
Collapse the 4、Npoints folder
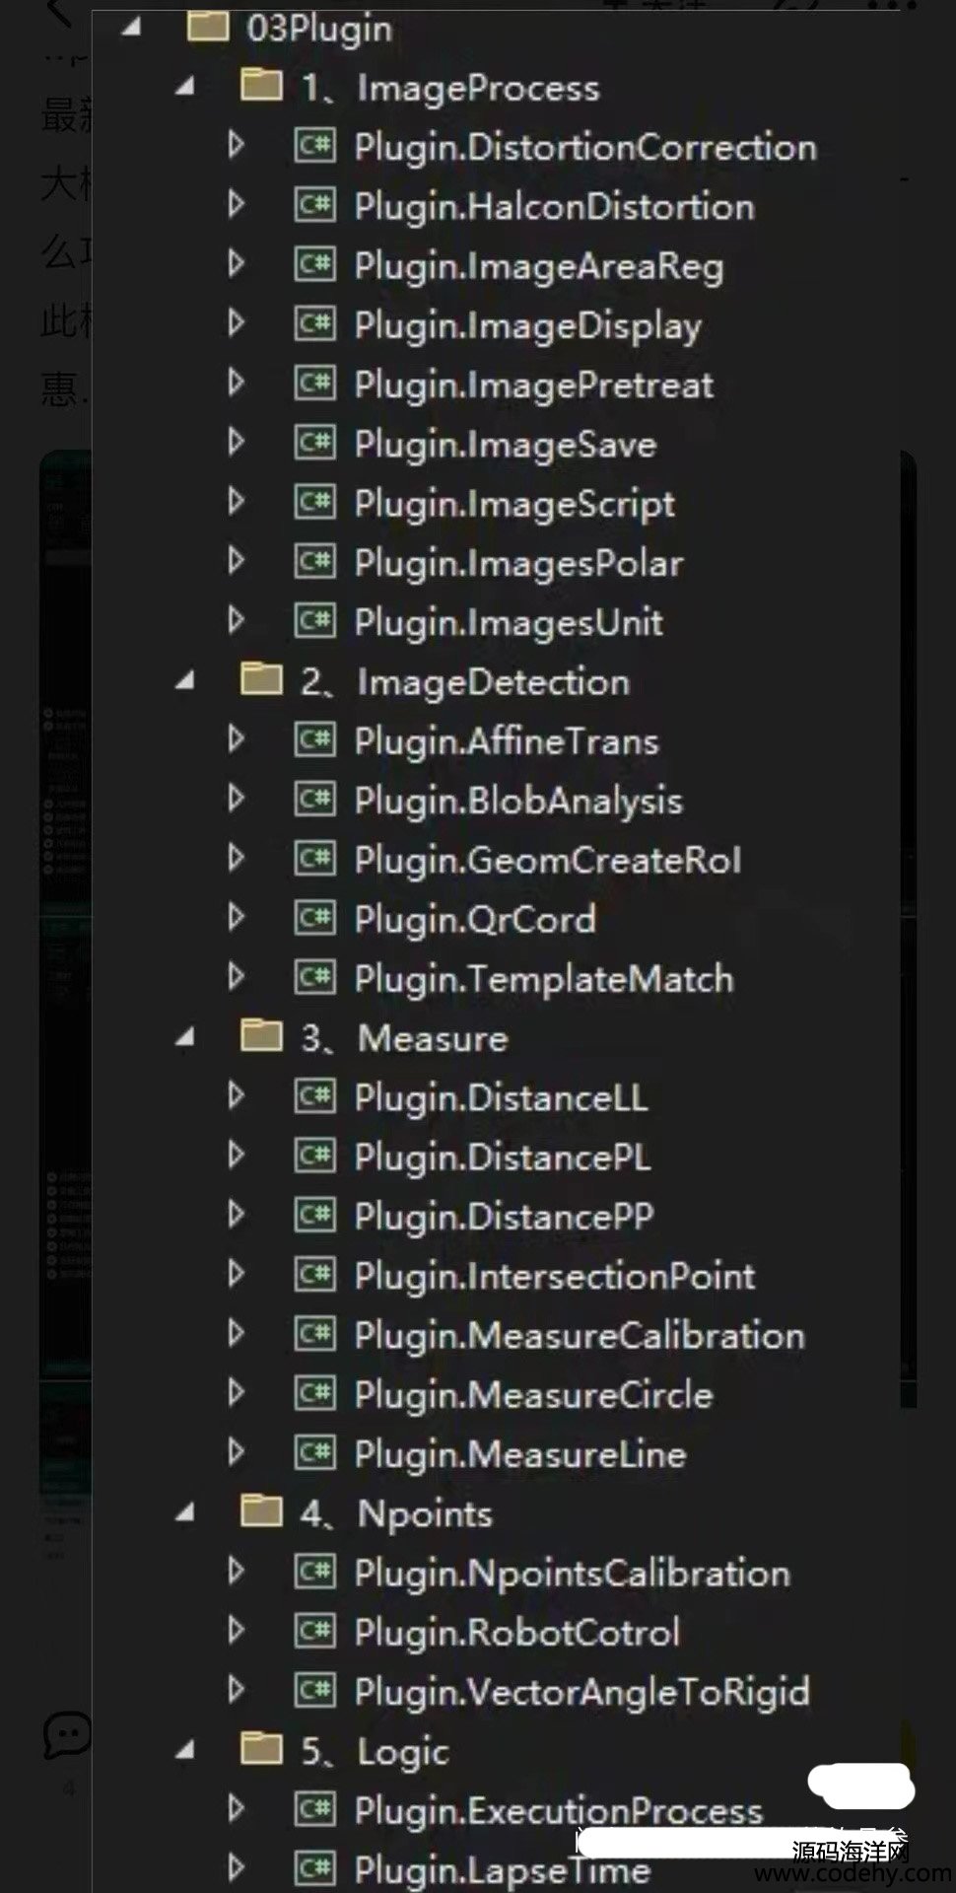pos(184,1512)
